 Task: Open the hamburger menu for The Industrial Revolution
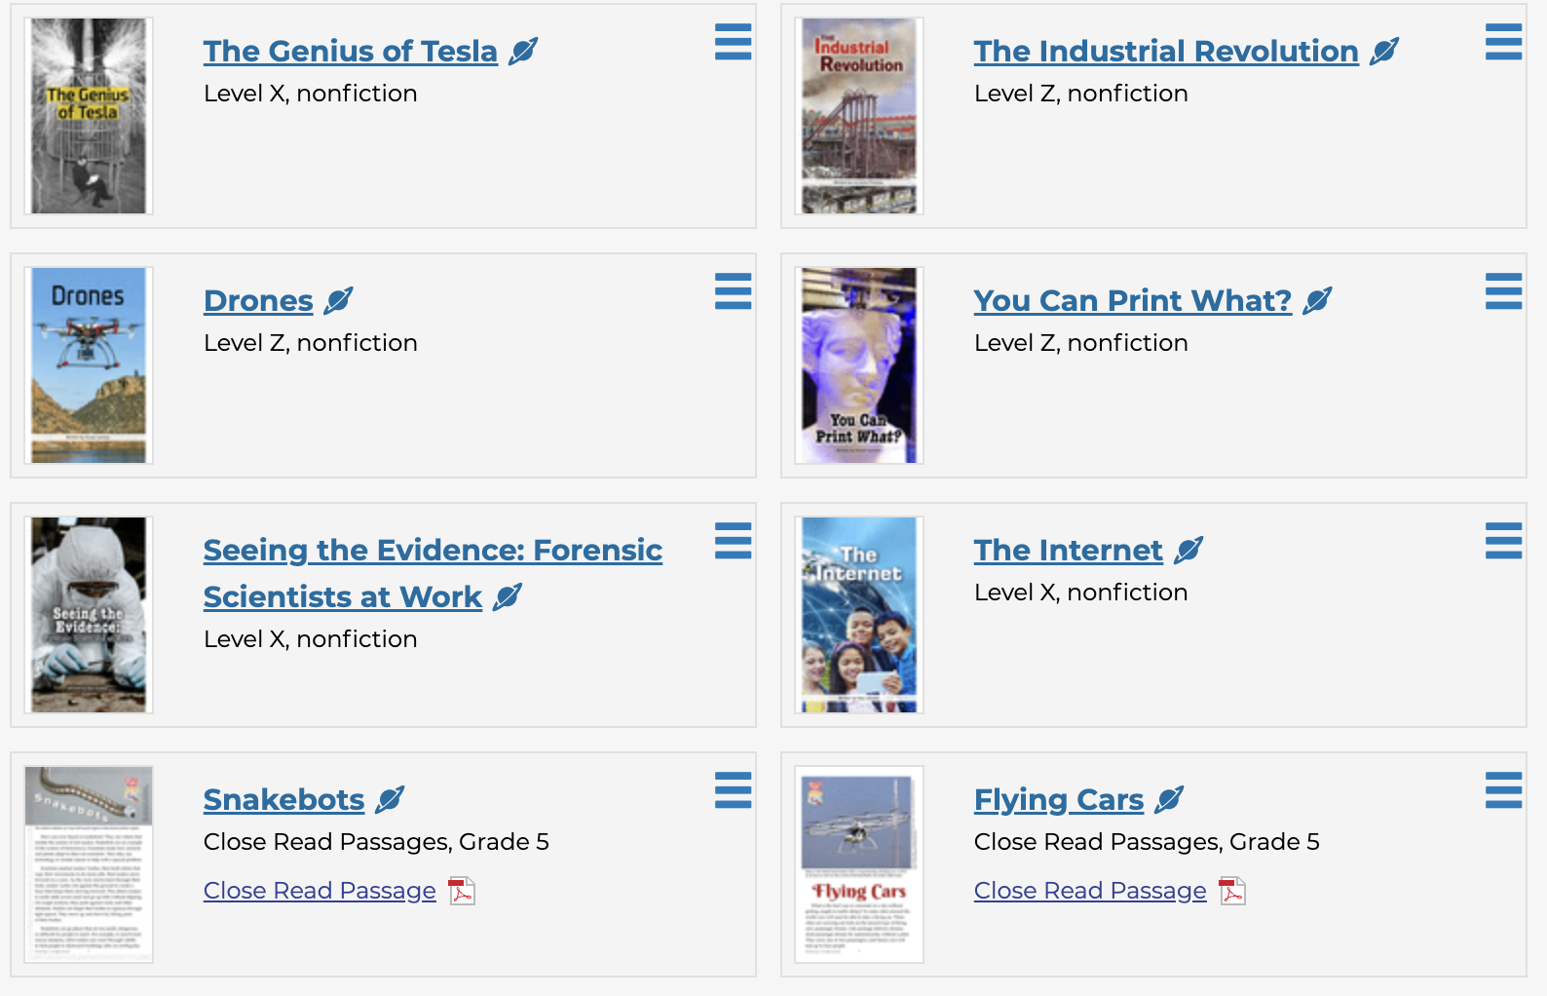(1503, 42)
